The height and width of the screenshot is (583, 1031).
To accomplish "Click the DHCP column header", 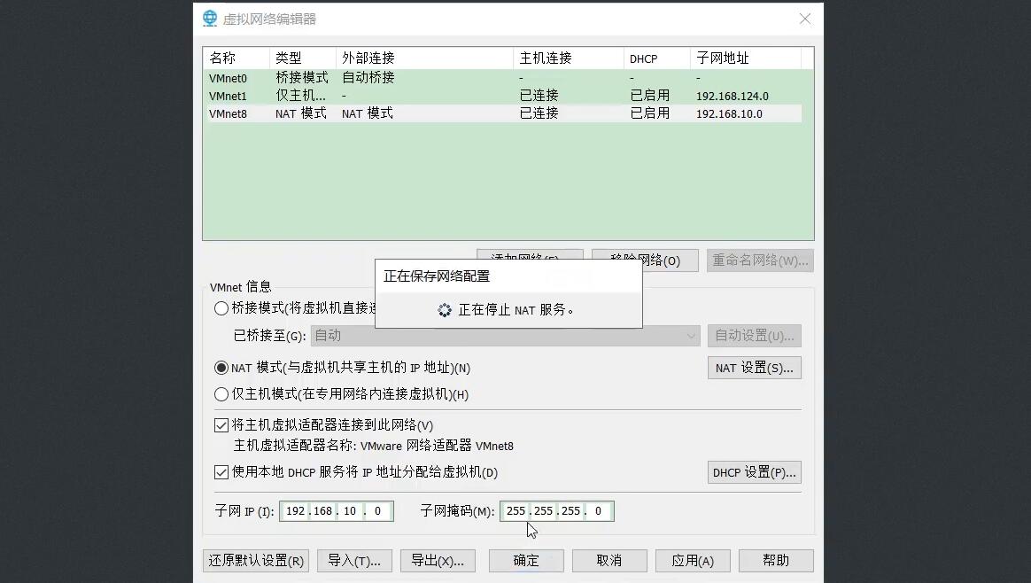I will click(657, 58).
